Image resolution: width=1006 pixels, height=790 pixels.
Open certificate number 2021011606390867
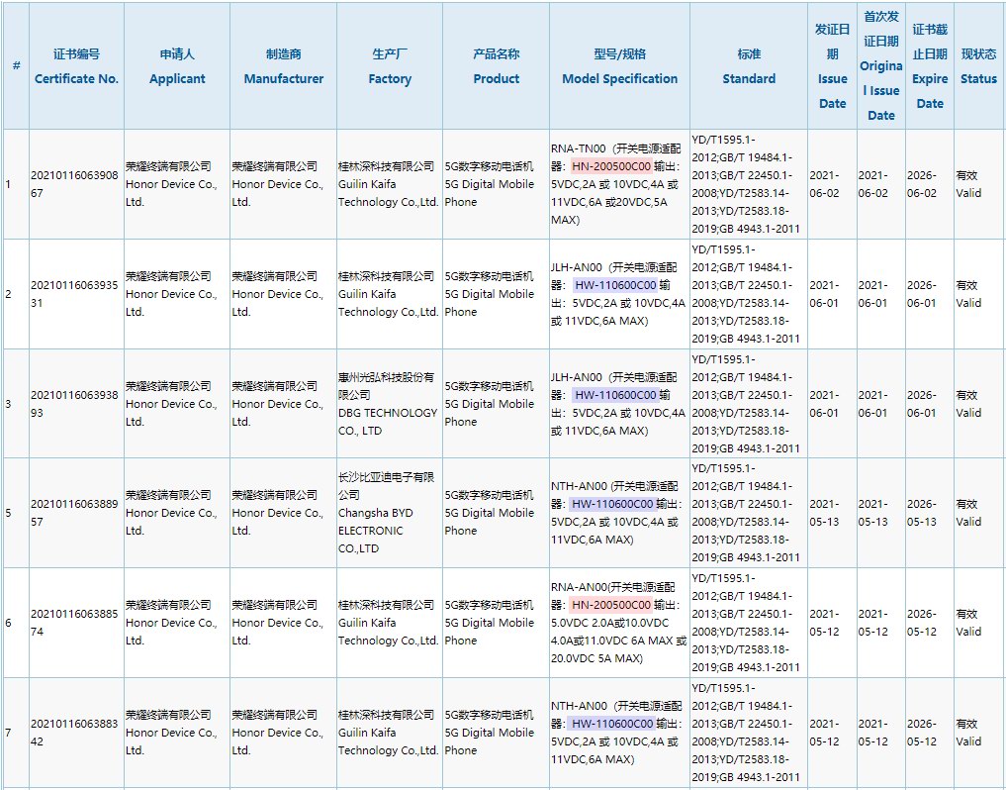[75, 184]
